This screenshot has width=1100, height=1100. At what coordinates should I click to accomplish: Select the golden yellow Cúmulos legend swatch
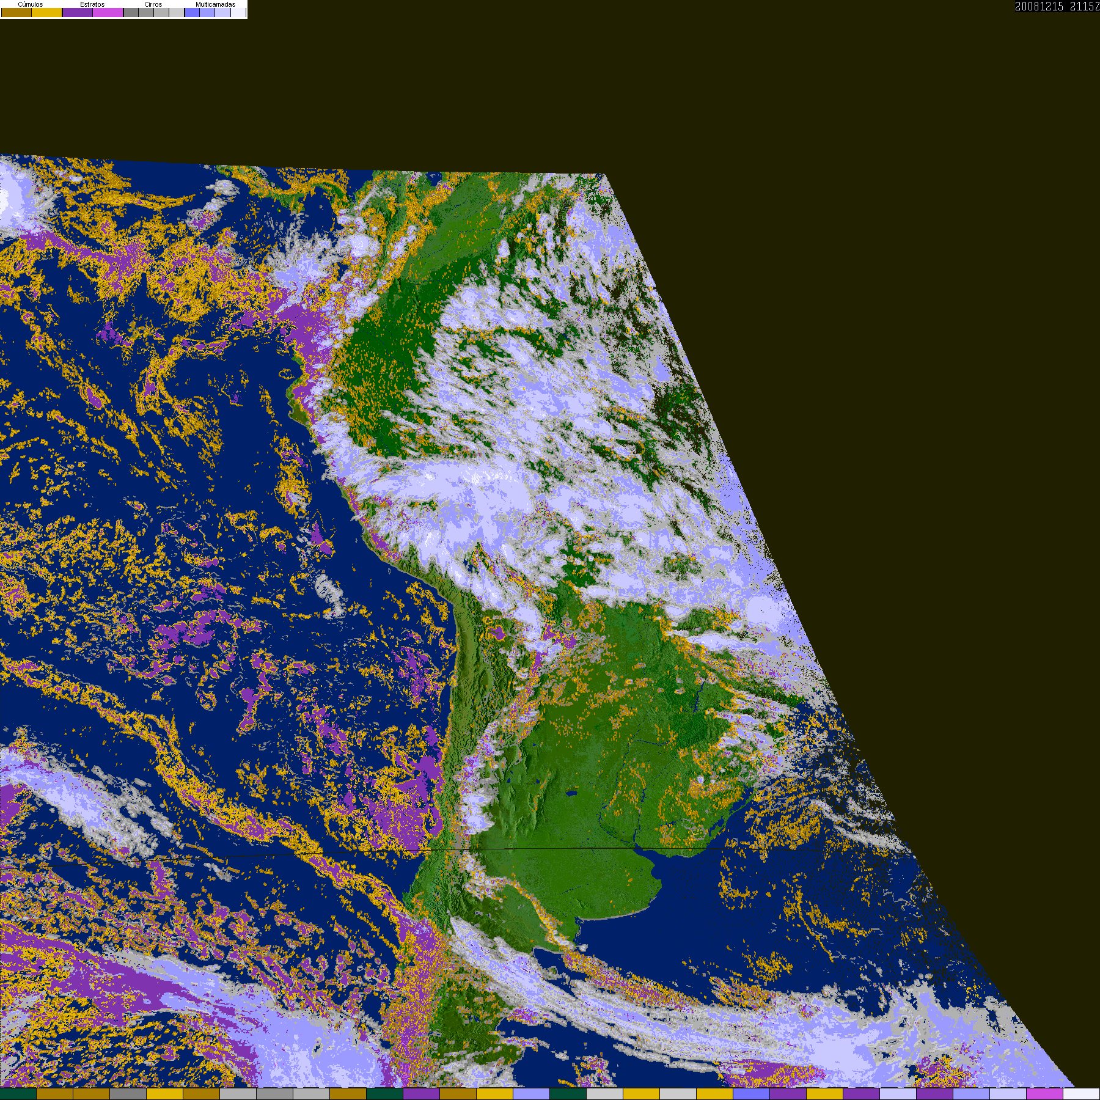pos(46,12)
